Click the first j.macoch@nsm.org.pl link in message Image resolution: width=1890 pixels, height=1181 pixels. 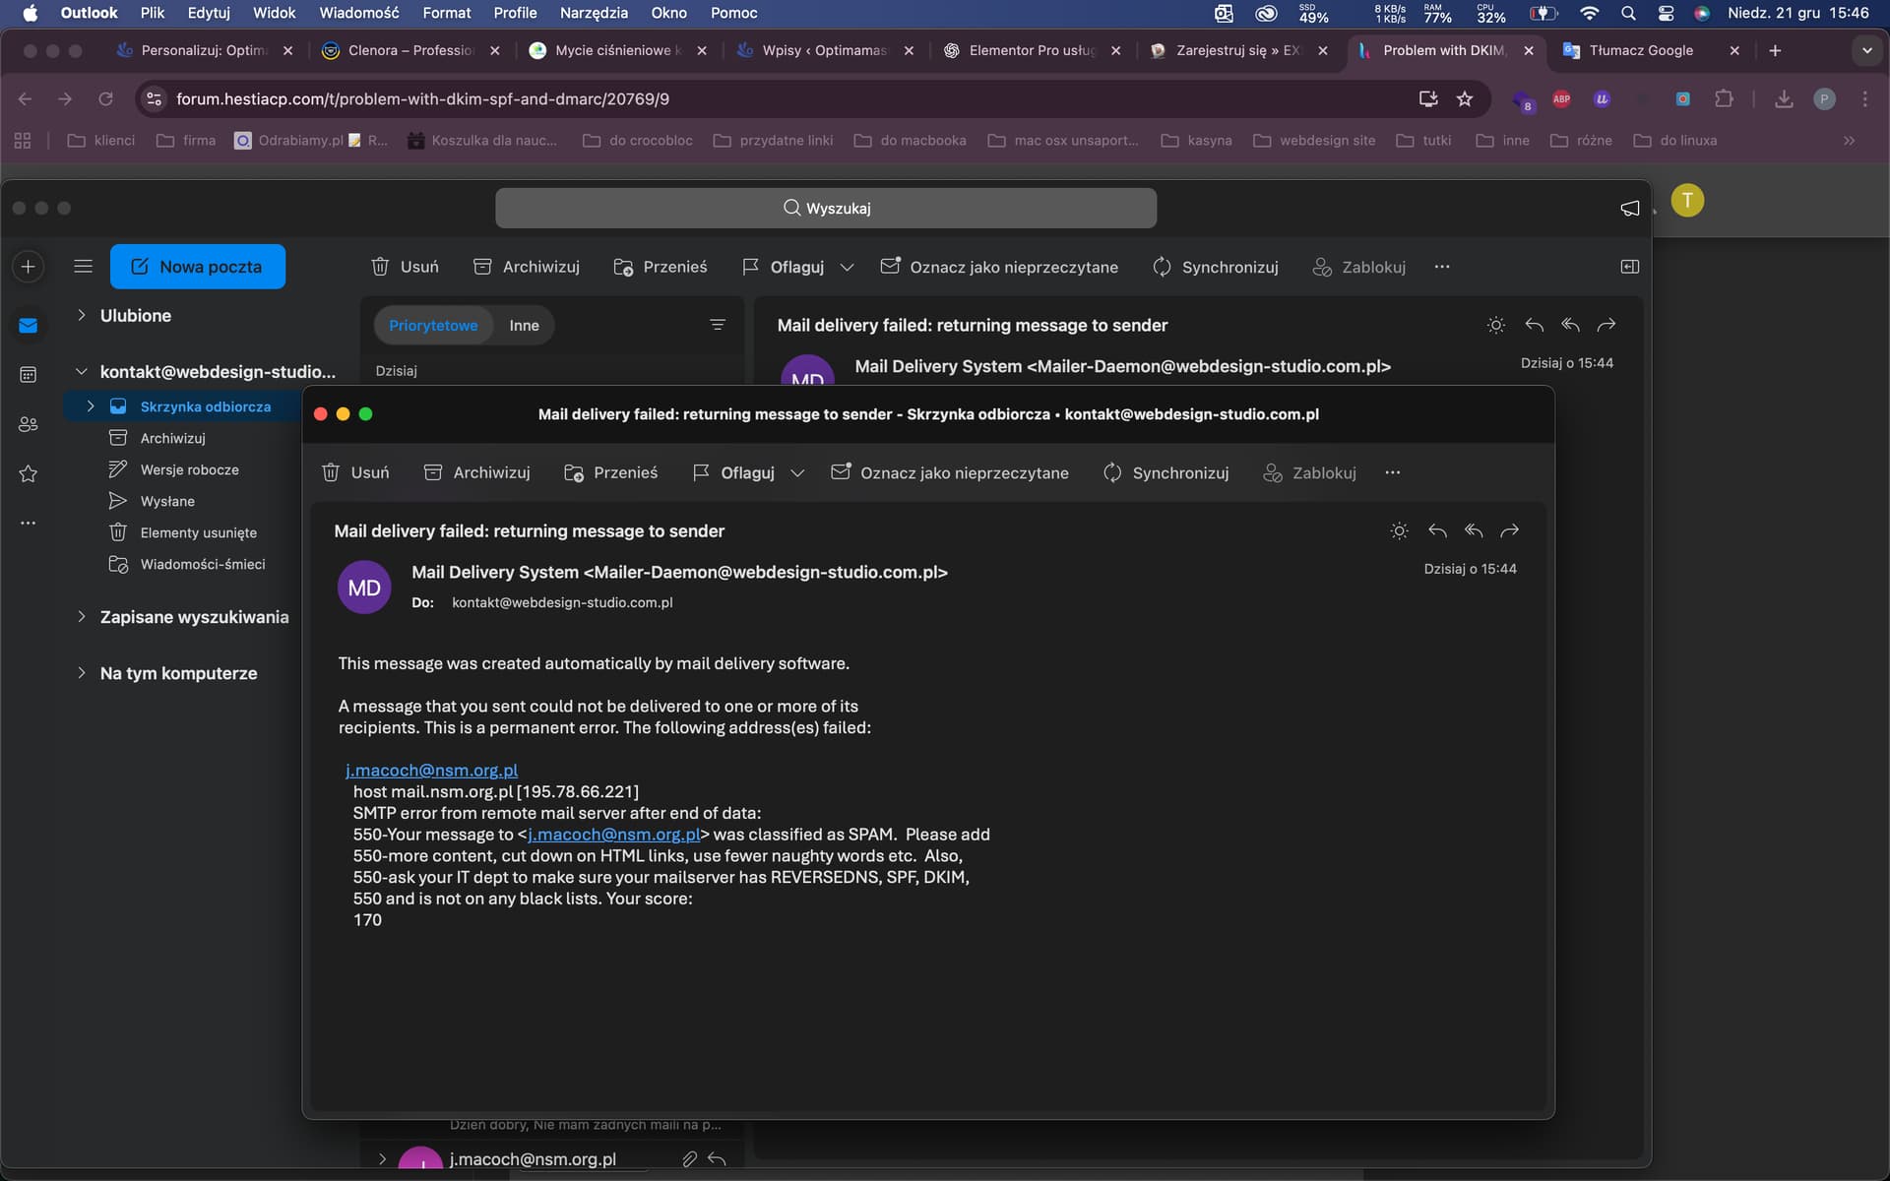pyautogui.click(x=431, y=770)
